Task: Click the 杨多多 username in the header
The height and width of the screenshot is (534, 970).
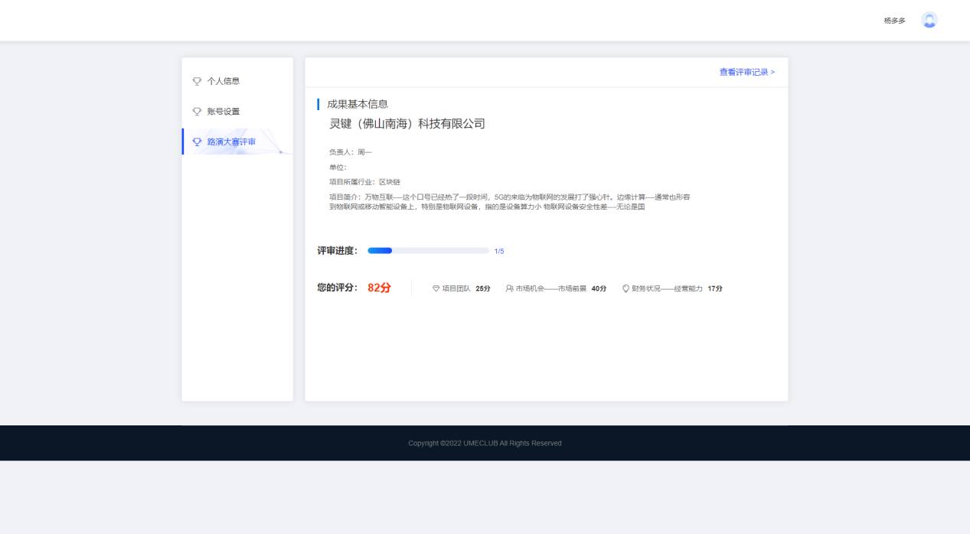Action: pos(894,21)
